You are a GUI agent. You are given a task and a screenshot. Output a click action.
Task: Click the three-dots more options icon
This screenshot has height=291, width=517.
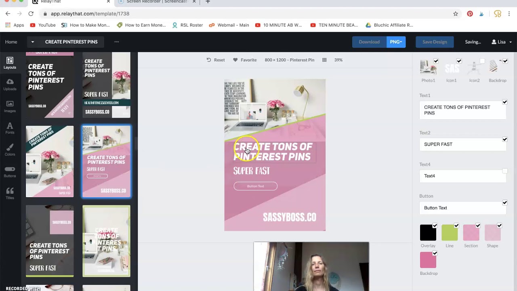117,42
